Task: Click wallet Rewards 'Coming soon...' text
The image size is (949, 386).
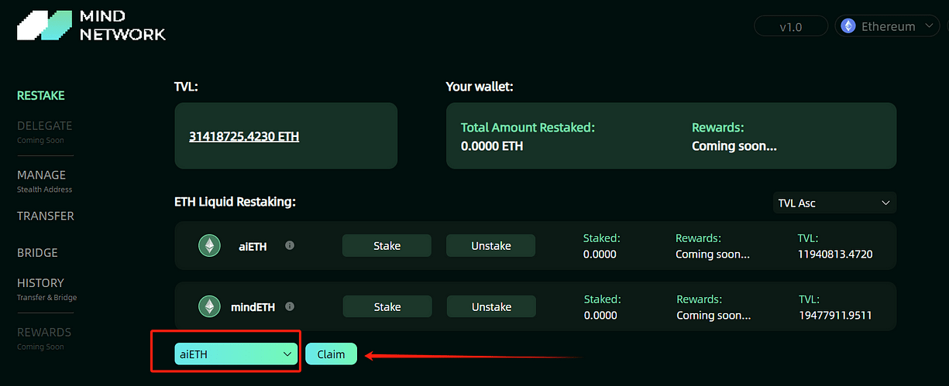Action: coord(734,145)
